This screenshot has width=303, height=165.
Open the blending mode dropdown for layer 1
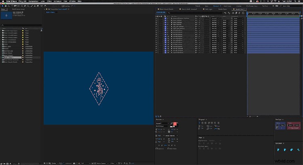[215, 18]
